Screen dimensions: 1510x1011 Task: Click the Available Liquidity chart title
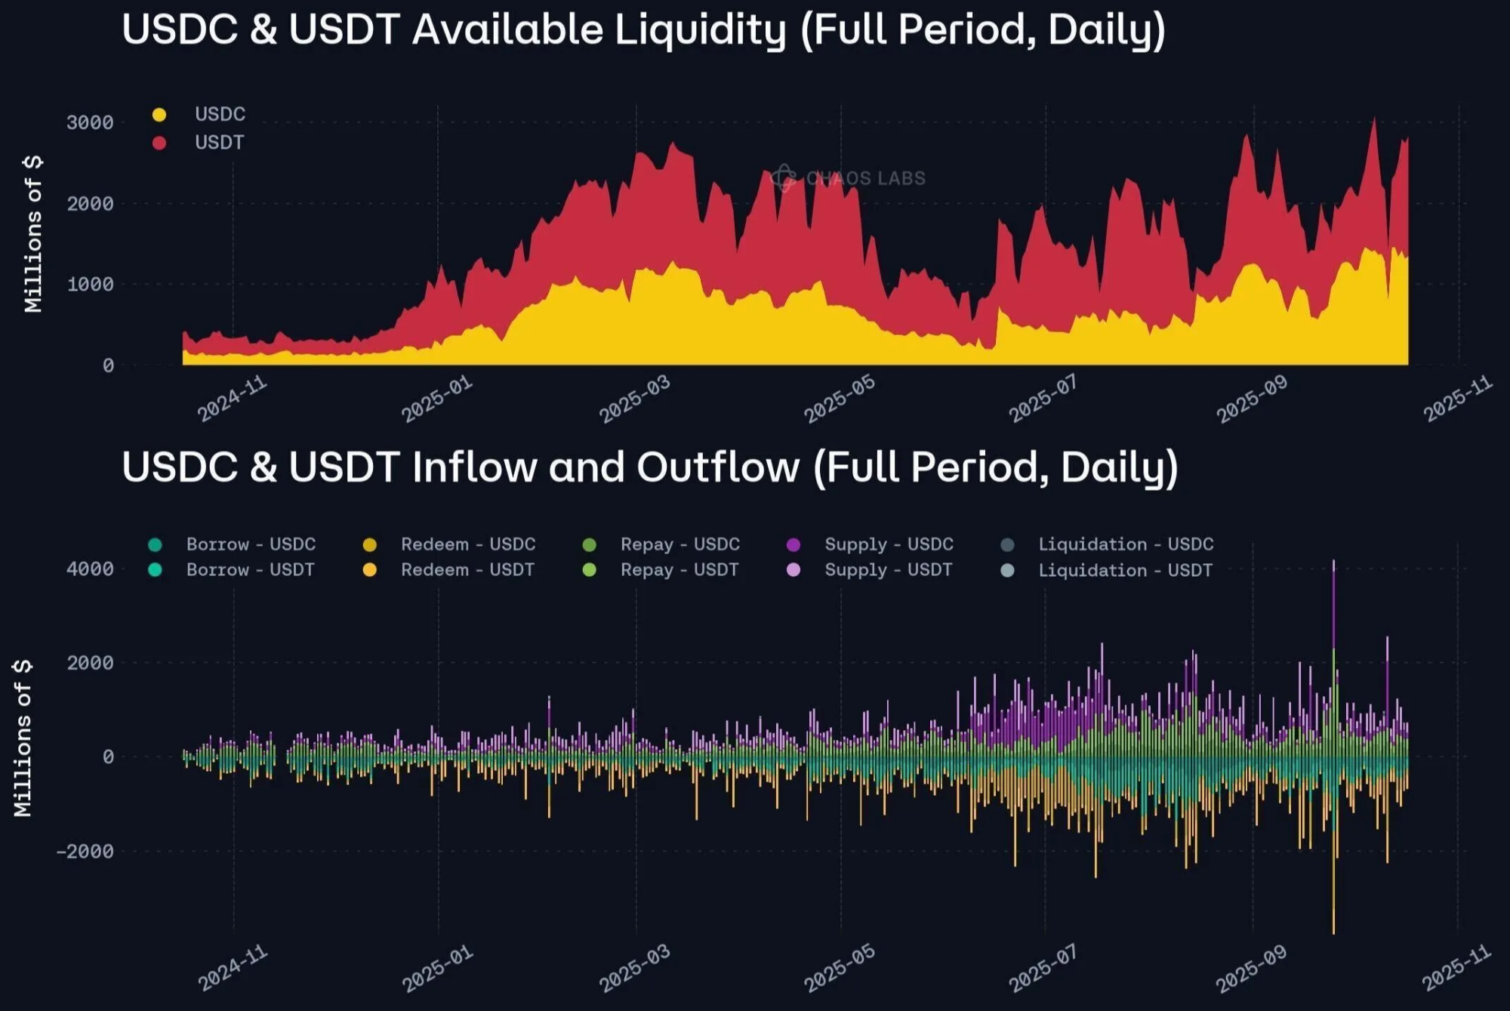643,30
